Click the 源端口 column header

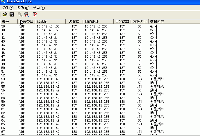pos(74,22)
